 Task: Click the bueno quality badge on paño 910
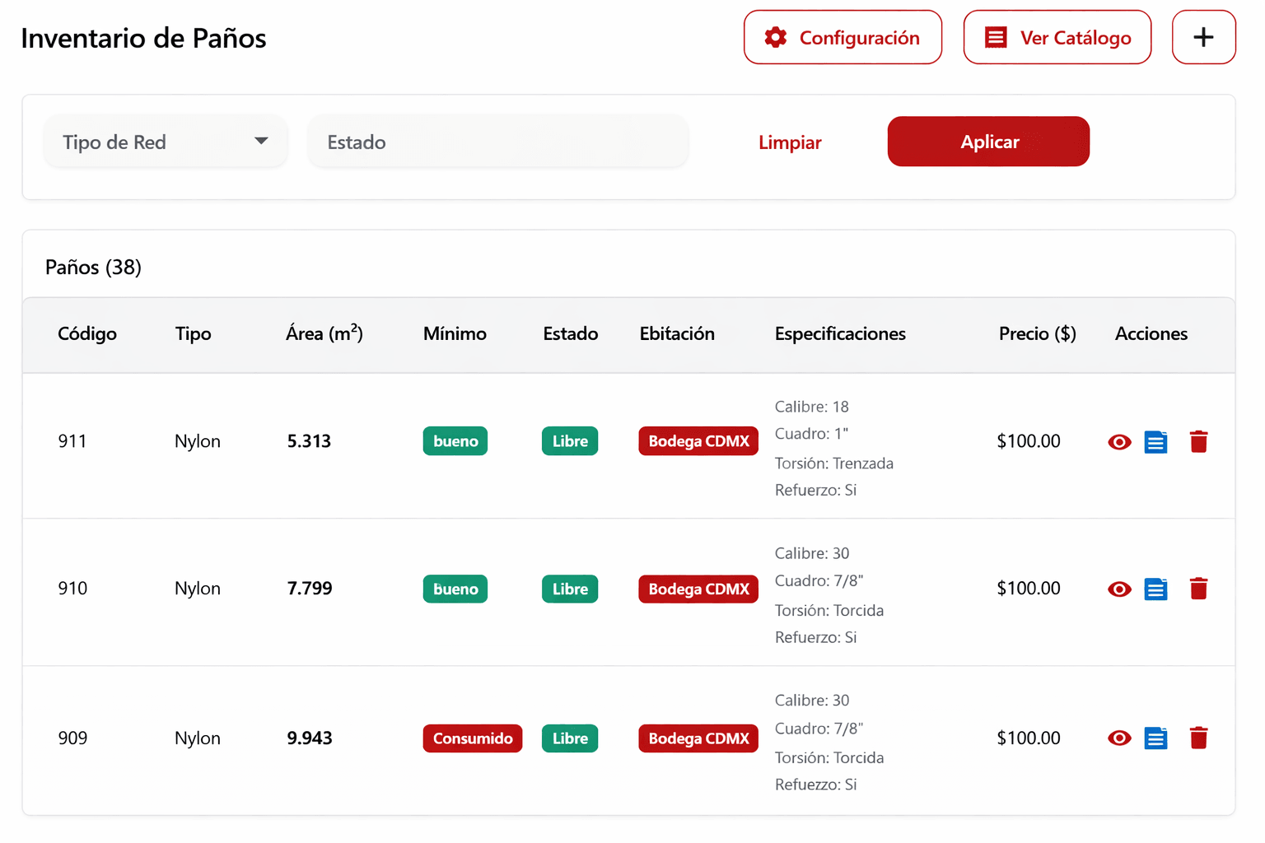tap(455, 589)
